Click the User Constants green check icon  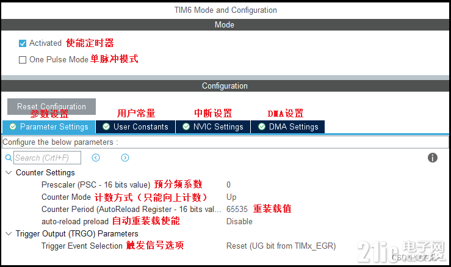click(106, 126)
